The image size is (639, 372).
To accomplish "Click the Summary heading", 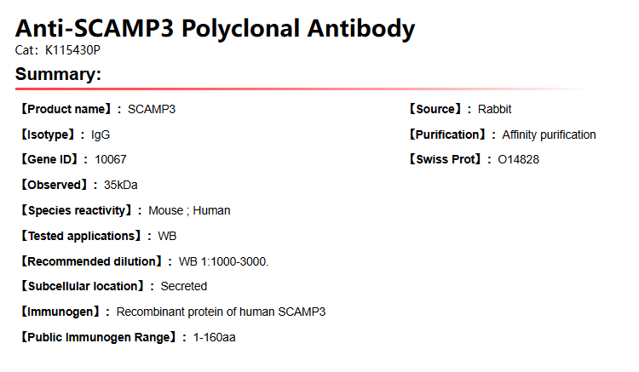I will pos(58,74).
